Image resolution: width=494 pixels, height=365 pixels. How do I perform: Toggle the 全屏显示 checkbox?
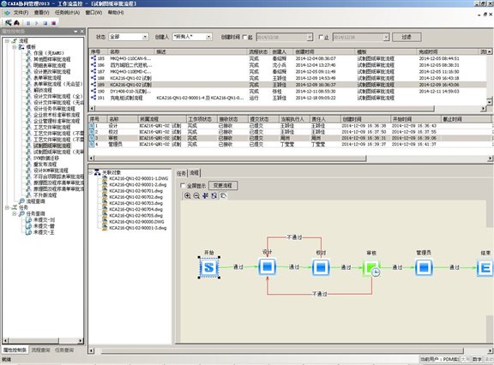pos(183,186)
